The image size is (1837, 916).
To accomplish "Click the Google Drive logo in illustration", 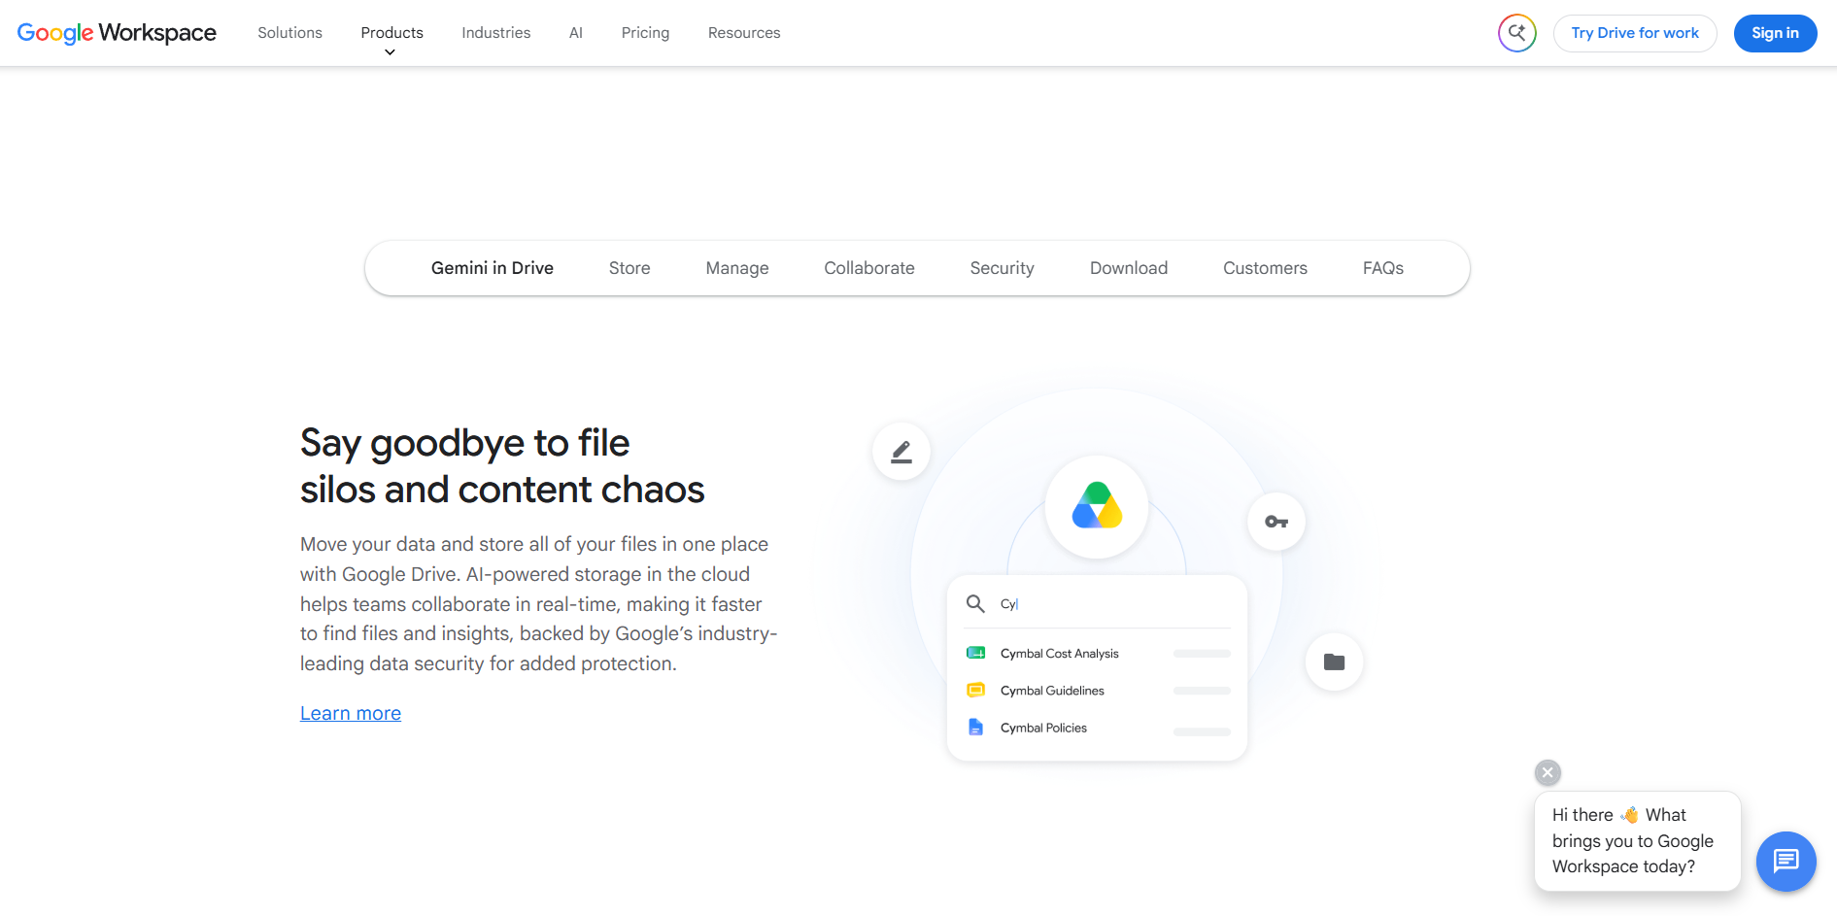I will pyautogui.click(x=1097, y=506).
